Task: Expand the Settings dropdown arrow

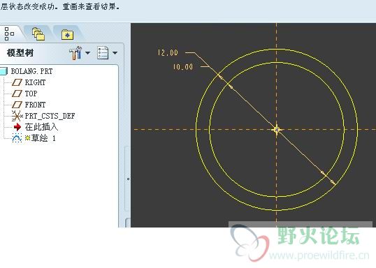Action: (88, 52)
